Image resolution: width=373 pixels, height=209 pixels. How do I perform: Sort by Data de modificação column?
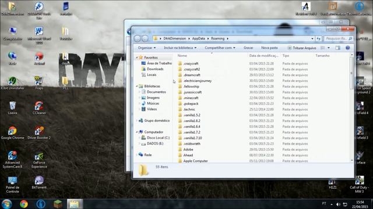point(263,56)
